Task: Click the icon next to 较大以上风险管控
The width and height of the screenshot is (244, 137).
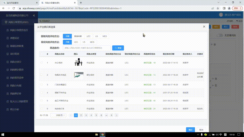Action: point(8,101)
